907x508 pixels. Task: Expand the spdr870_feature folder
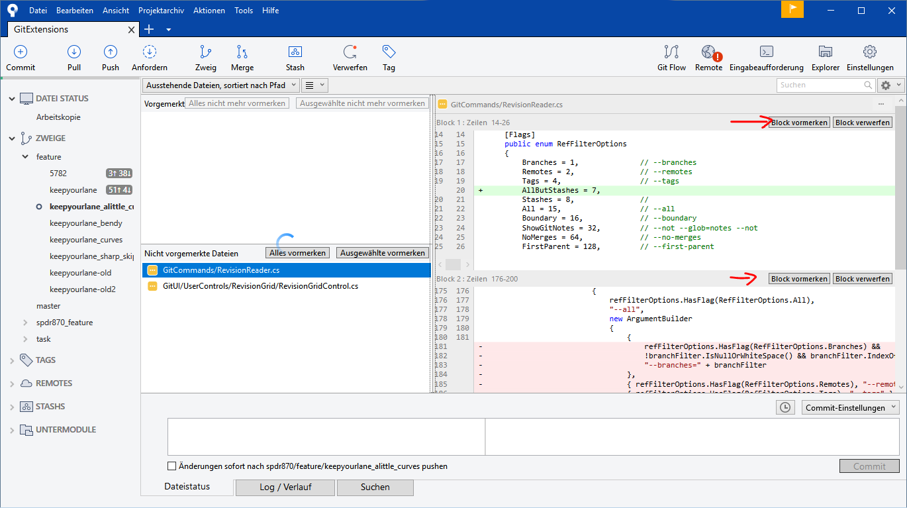point(25,323)
